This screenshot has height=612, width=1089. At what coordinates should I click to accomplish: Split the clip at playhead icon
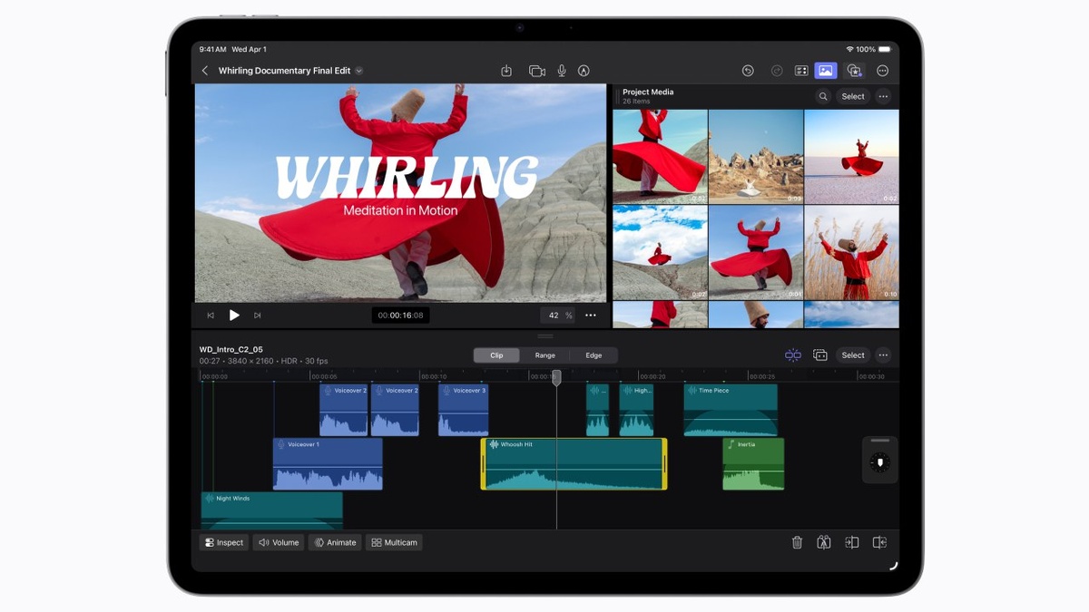824,542
